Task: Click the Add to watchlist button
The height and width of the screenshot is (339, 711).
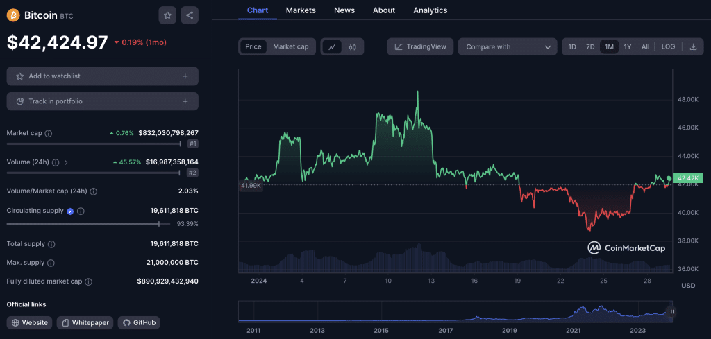Action: 102,76
